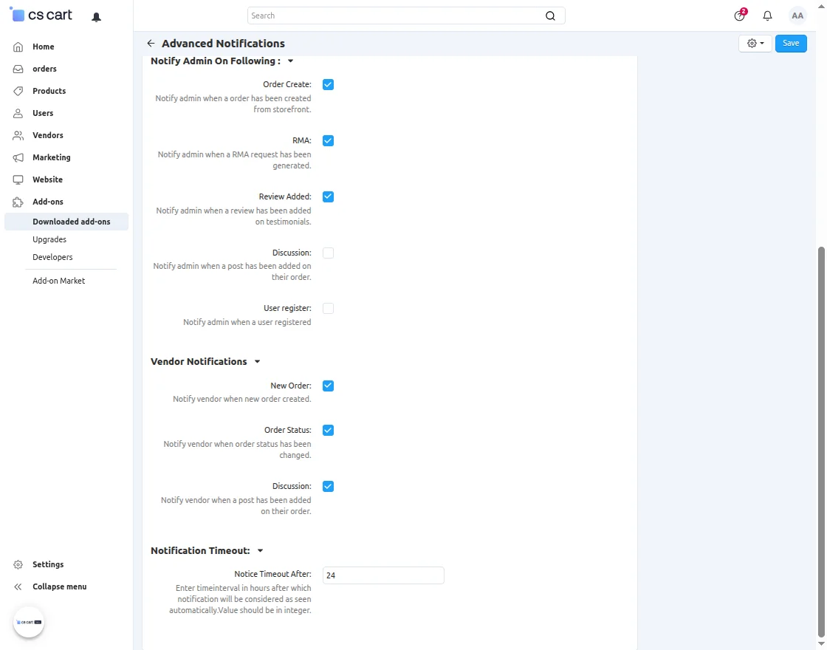The image size is (827, 650).
Task: Click the Vendors people icon
Action: click(18, 136)
